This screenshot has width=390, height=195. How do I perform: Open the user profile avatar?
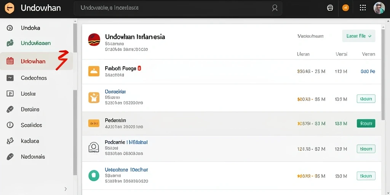[x=379, y=8]
